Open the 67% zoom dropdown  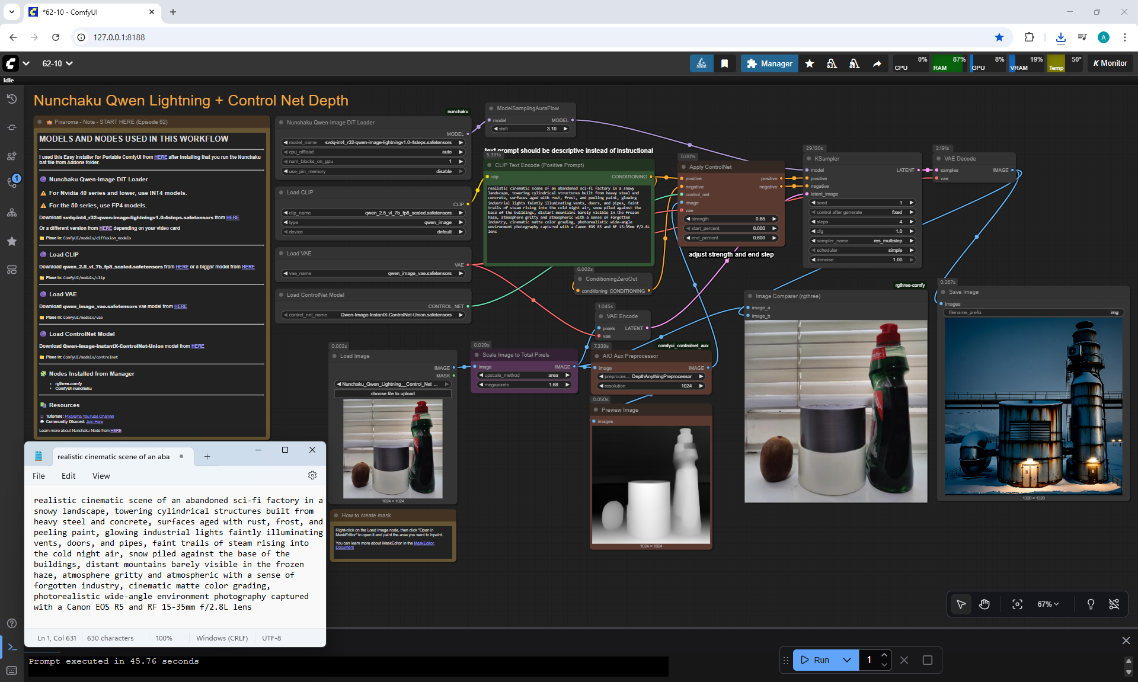[1048, 604]
